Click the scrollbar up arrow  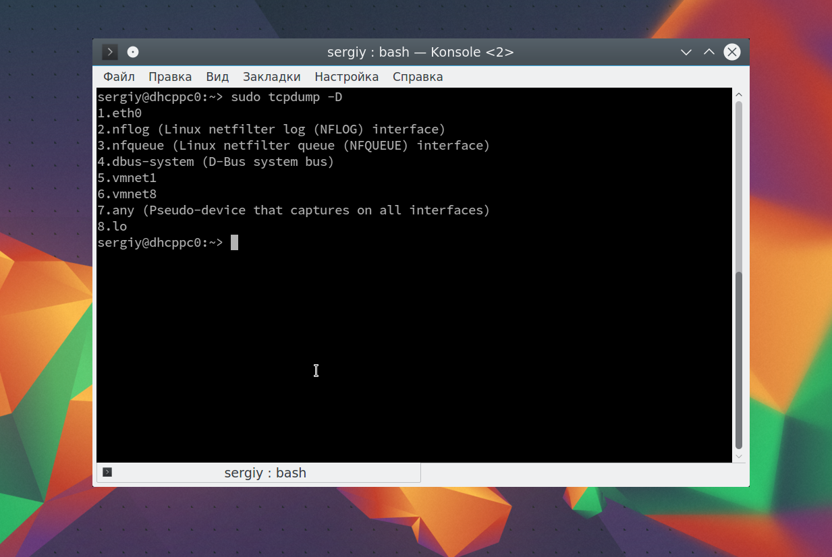tap(739, 94)
